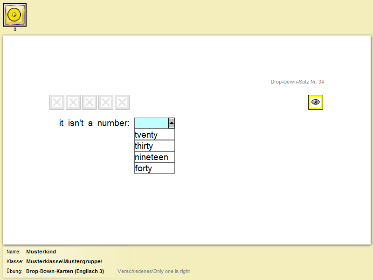Choose "thirty" in the dropdown list
The height and width of the screenshot is (280, 373).
coord(154,146)
